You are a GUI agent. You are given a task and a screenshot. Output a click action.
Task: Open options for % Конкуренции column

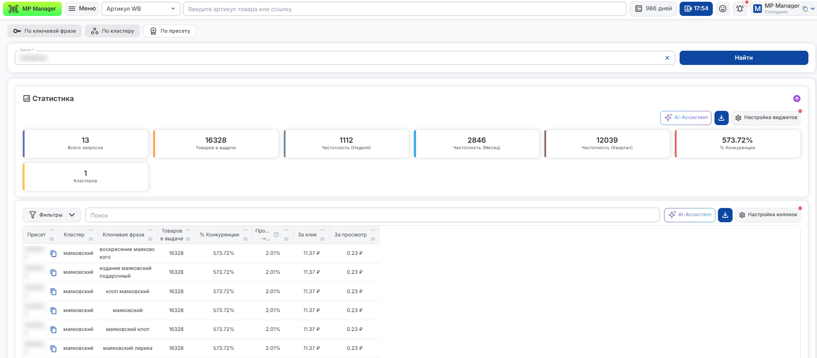(245, 230)
